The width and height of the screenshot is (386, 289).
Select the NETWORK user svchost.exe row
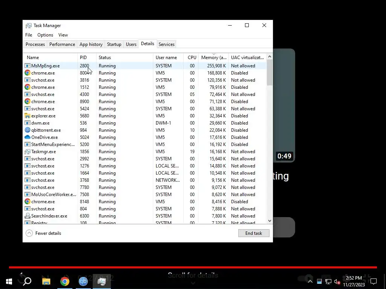145,180
